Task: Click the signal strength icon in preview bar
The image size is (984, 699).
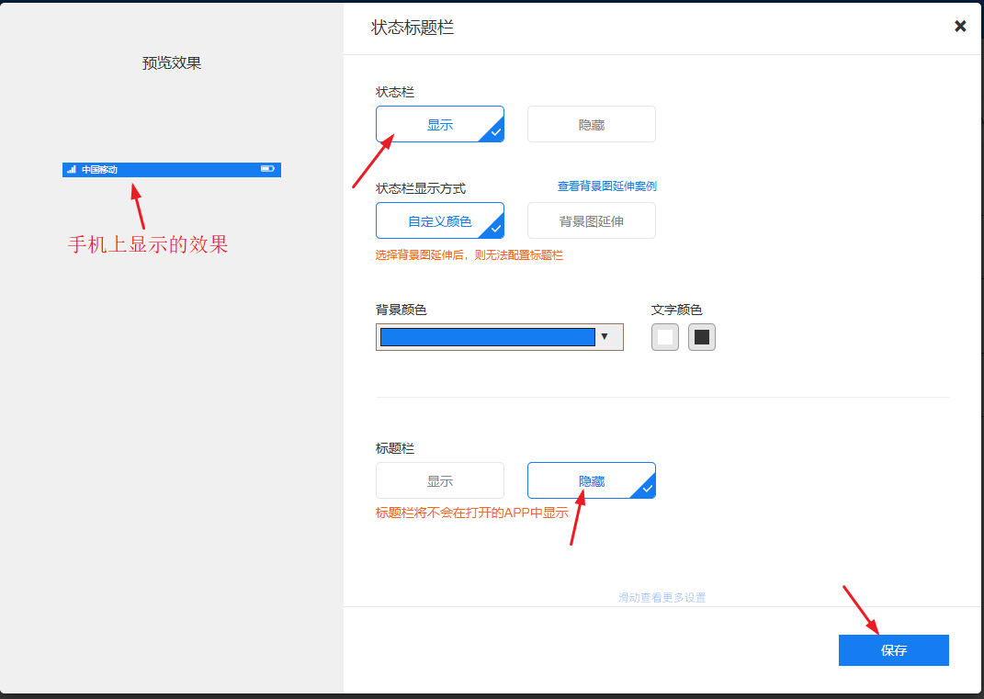Action: tap(72, 170)
